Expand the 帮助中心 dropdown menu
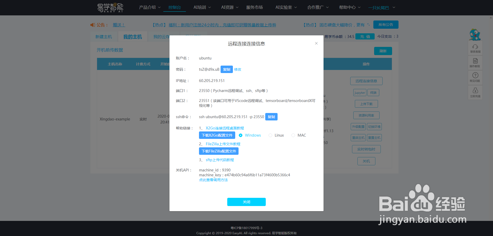The image size is (493, 236). pyautogui.click(x=349, y=7)
